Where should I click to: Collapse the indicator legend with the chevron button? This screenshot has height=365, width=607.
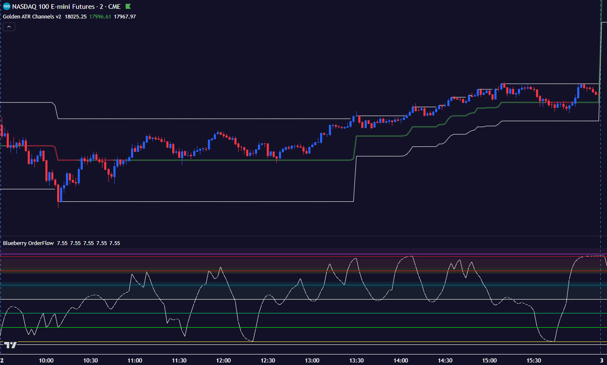[x=9, y=27]
